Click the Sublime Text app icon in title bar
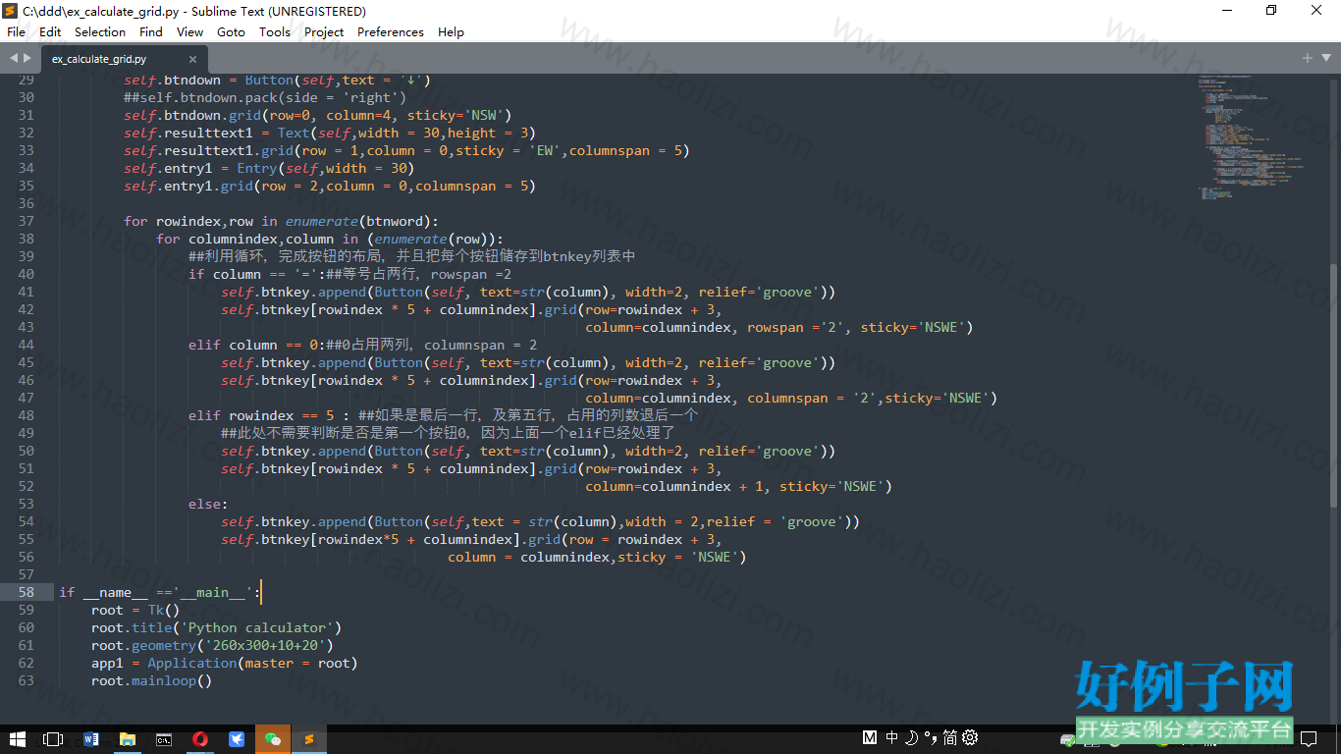 click(x=10, y=11)
